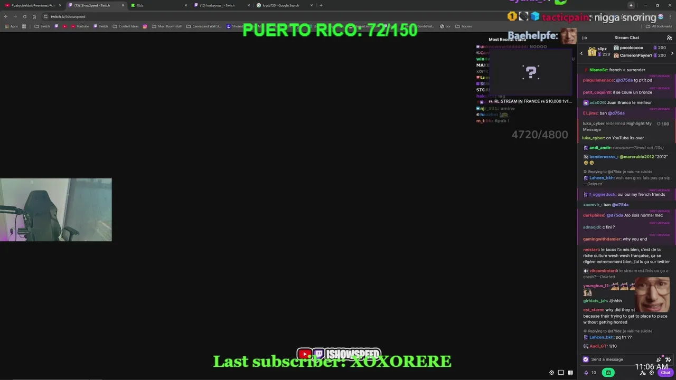Viewport: 676px width, 380px height.
Task: Go back to the previous page
Action: [6, 16]
